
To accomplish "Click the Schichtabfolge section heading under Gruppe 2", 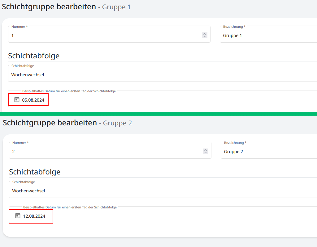I will [35, 172].
